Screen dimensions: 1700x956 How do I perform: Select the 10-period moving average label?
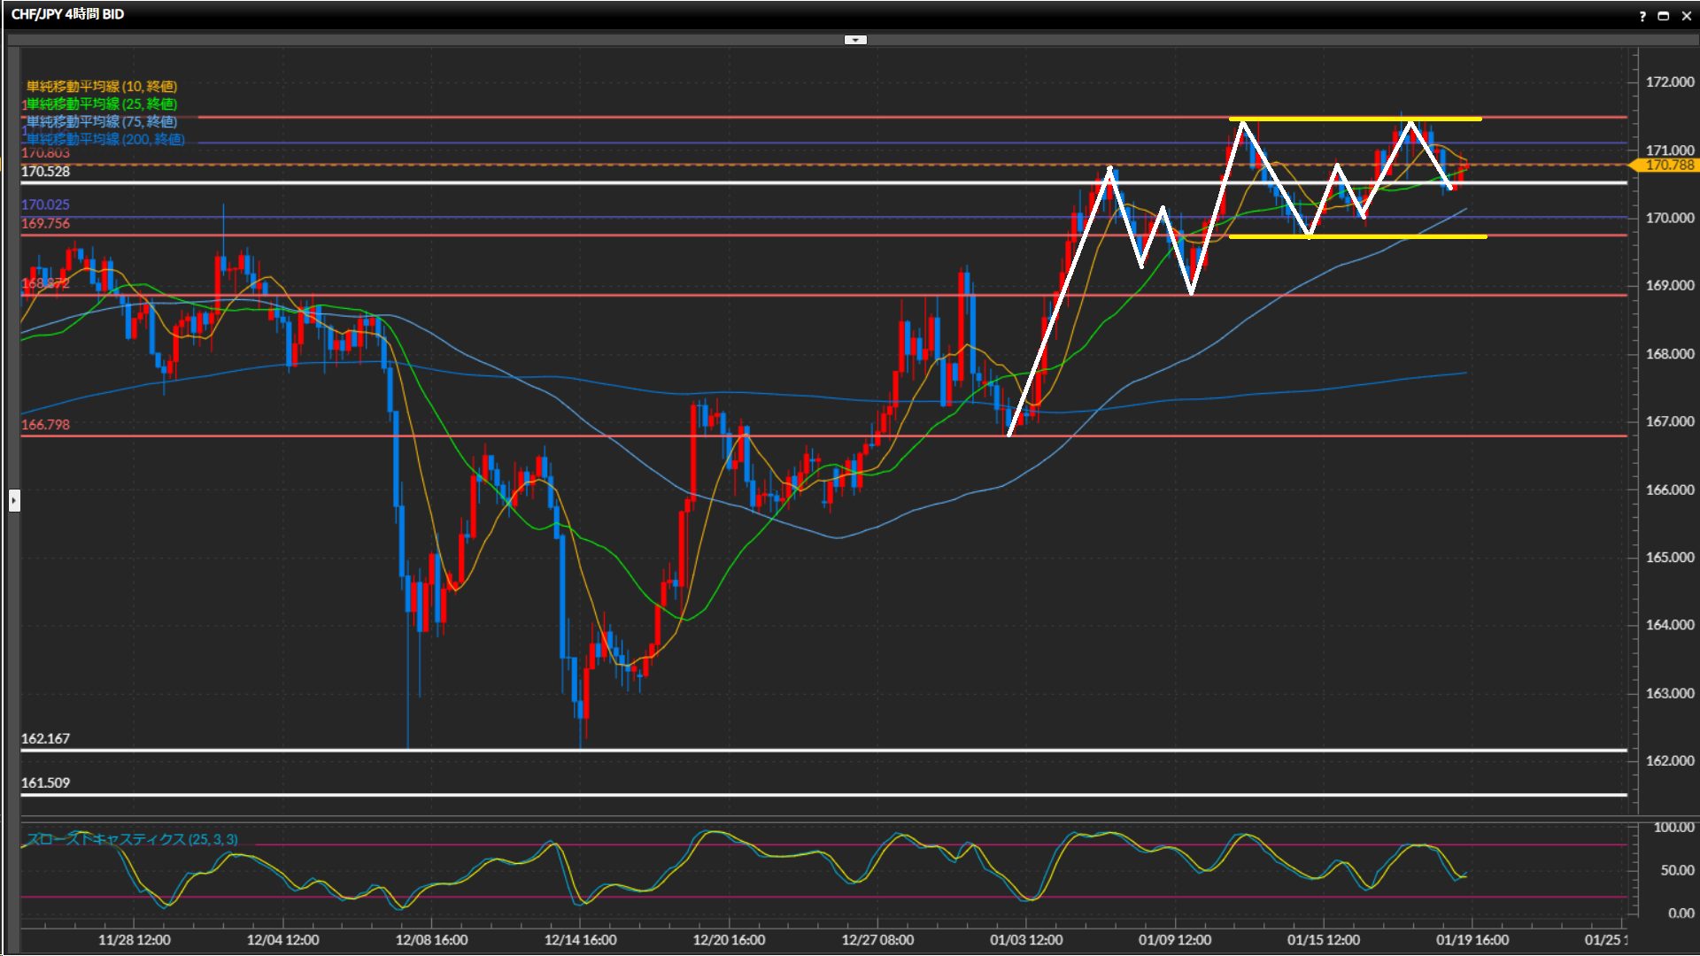click(102, 86)
